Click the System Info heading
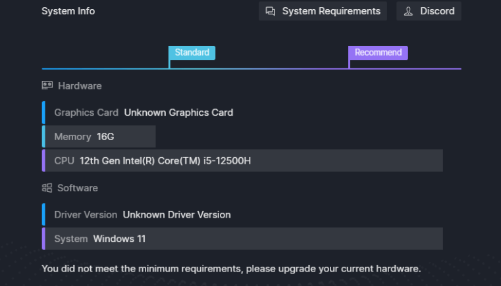The width and height of the screenshot is (501, 286). click(68, 11)
